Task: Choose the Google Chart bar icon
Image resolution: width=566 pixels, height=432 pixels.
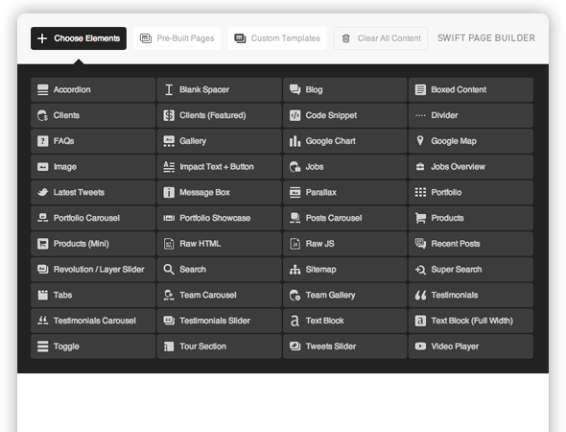Action: click(295, 141)
